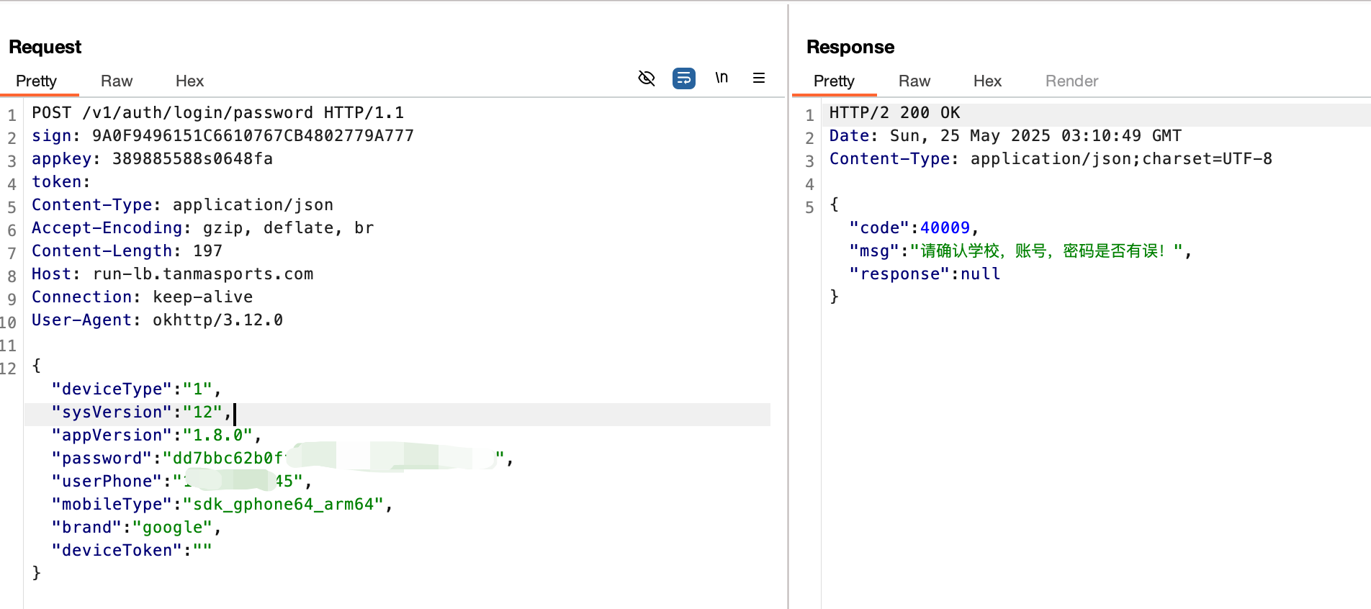Click the Connection: keep-alive line
Image resolution: width=1371 pixels, height=609 pixels.
(x=142, y=297)
